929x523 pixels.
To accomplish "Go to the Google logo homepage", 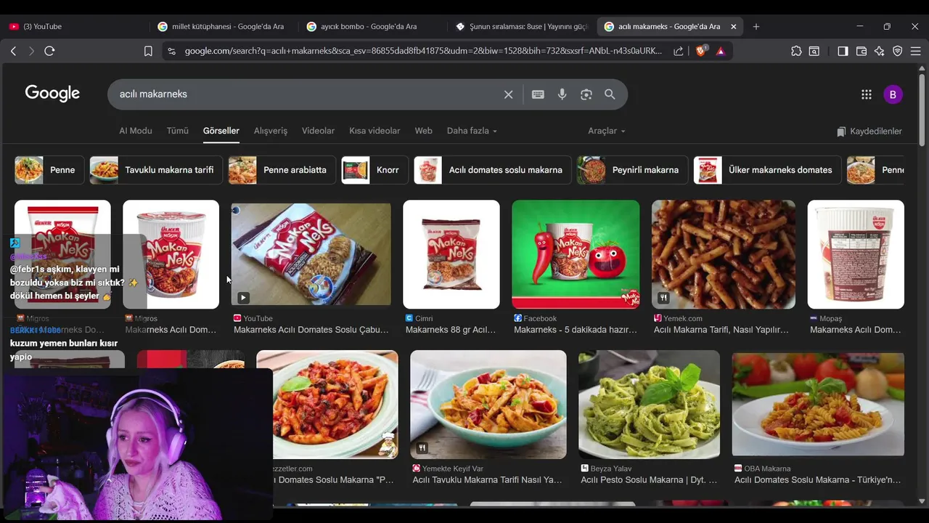I will click(52, 94).
